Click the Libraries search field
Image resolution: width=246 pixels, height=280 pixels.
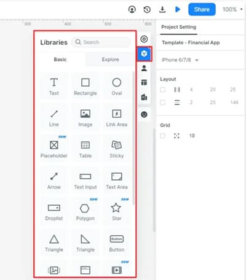101,42
